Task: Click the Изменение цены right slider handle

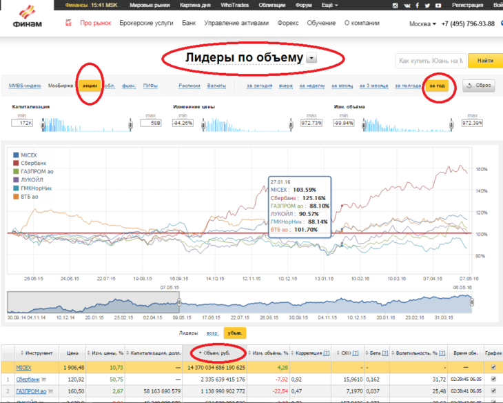Action: (x=291, y=125)
